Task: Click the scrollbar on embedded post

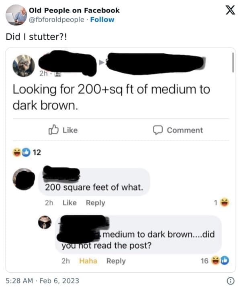Action: [233, 63]
